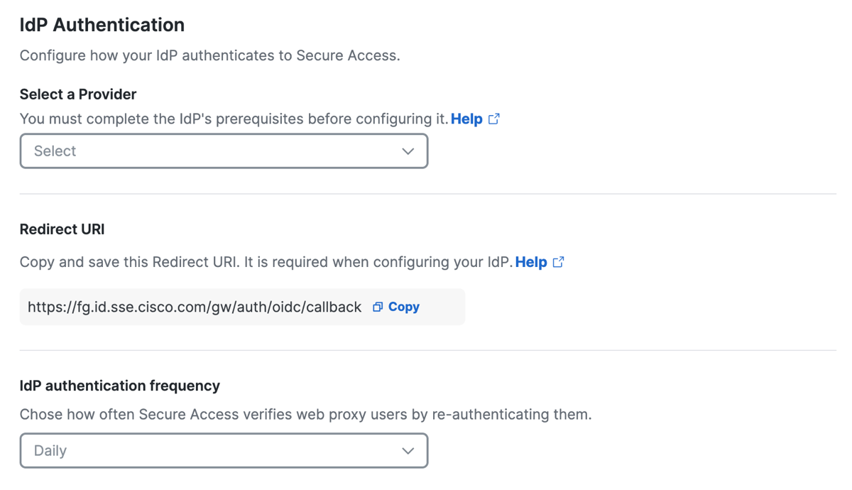
Task: Click the fg.id.sse.cisco.com callback URL text
Action: click(x=195, y=307)
